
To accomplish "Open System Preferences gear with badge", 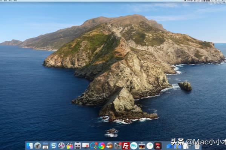I will tap(118, 146).
